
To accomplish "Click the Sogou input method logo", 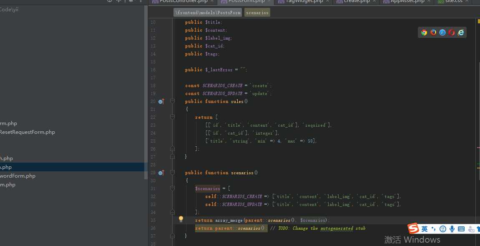I will 413,228.
